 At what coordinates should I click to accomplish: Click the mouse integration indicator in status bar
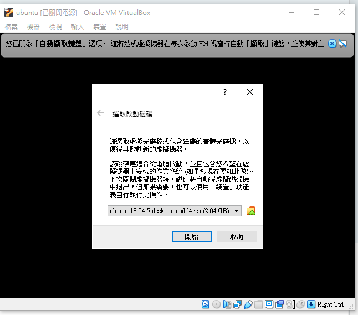(x=301, y=304)
